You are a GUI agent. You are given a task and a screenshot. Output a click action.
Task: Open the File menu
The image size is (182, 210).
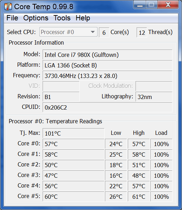tap(12, 18)
